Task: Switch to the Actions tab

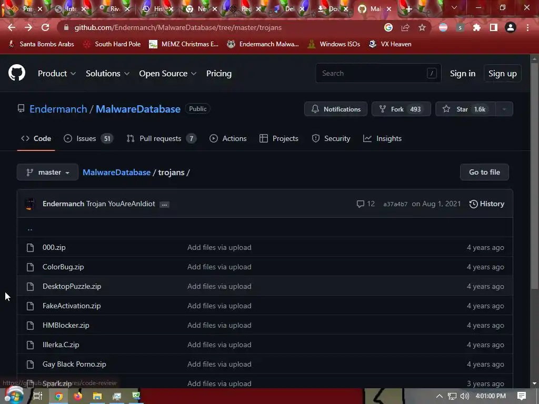Action: click(x=228, y=138)
